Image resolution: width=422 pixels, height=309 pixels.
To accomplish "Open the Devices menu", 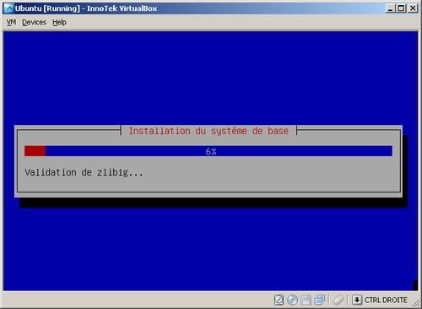I will click(34, 22).
